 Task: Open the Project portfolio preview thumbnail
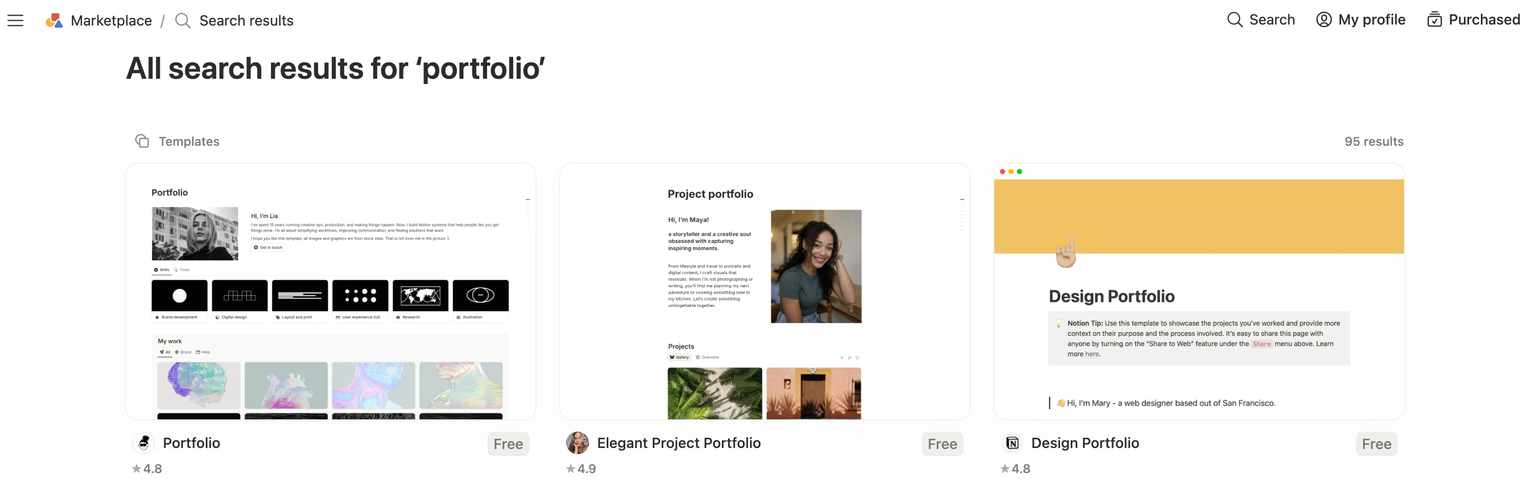click(764, 292)
